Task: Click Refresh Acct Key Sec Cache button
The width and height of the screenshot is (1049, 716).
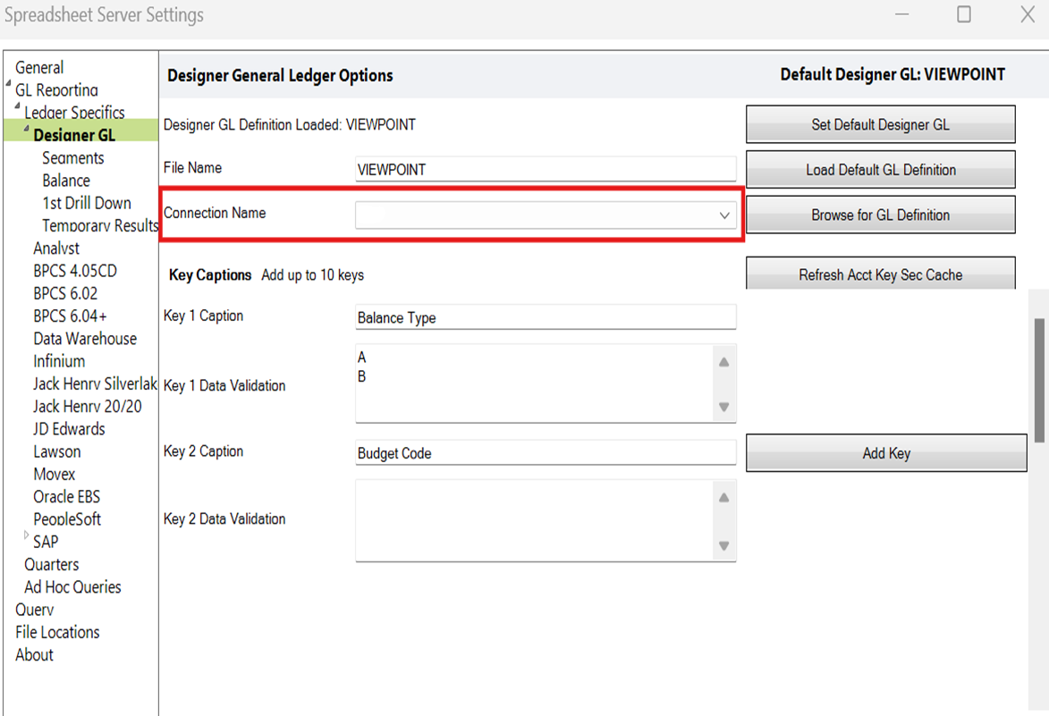Action: (880, 274)
